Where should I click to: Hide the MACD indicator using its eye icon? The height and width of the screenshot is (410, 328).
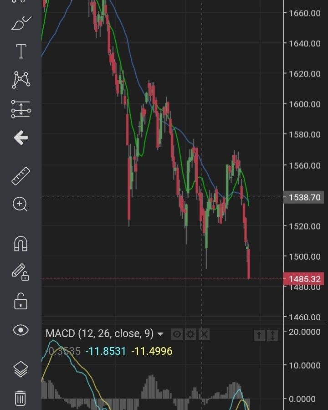click(177, 335)
